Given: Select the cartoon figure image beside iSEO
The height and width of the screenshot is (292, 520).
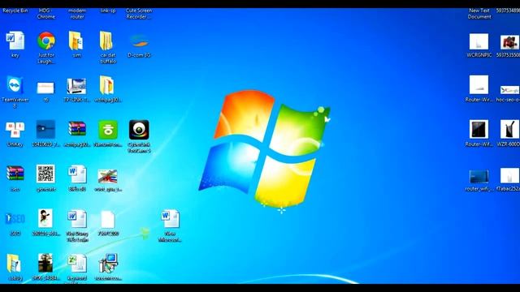Looking at the screenshot, I should (x=45, y=218).
